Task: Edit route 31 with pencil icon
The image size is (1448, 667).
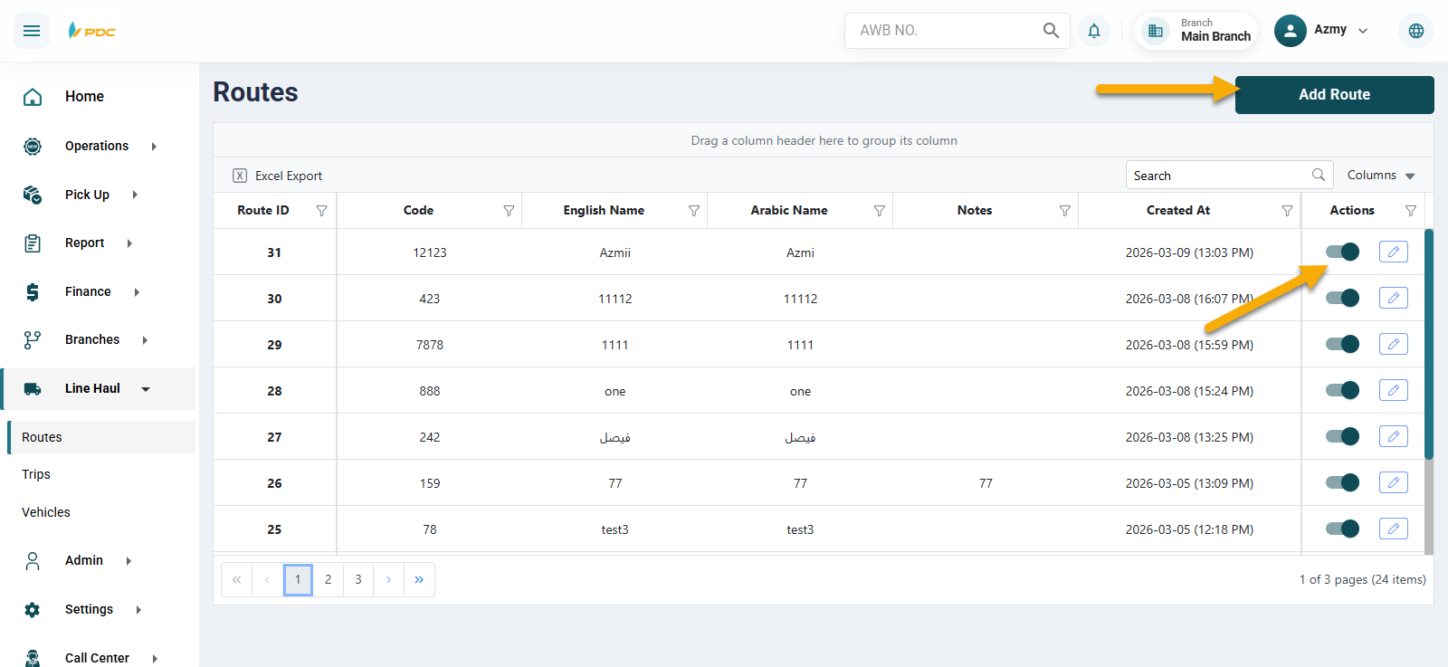Action: click(1394, 252)
